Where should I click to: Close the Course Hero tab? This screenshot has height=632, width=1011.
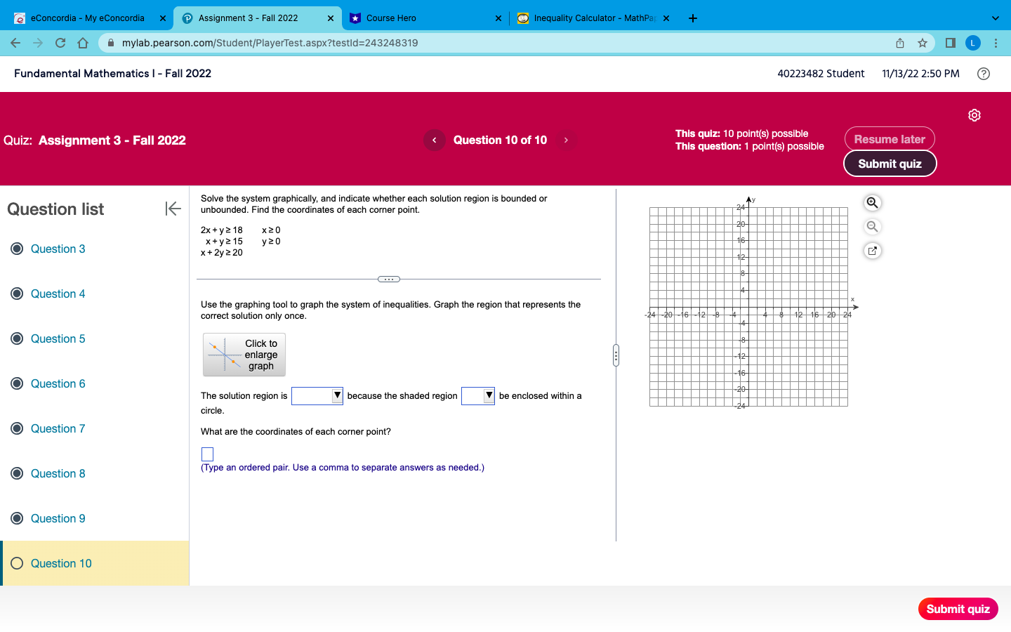(x=498, y=18)
